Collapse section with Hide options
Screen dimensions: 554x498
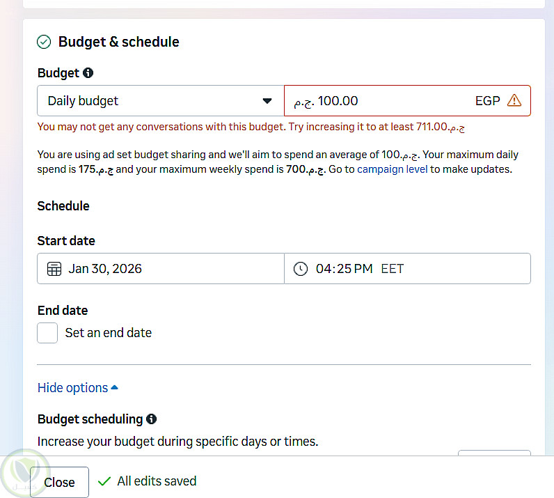77,388
